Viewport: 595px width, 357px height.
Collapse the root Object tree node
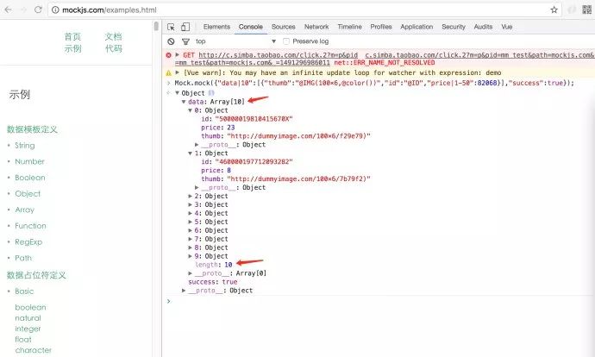pos(177,93)
